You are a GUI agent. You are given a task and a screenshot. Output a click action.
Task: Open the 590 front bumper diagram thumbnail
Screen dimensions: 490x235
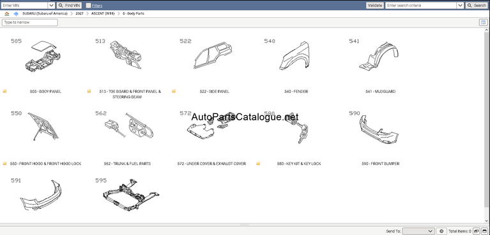(379, 129)
